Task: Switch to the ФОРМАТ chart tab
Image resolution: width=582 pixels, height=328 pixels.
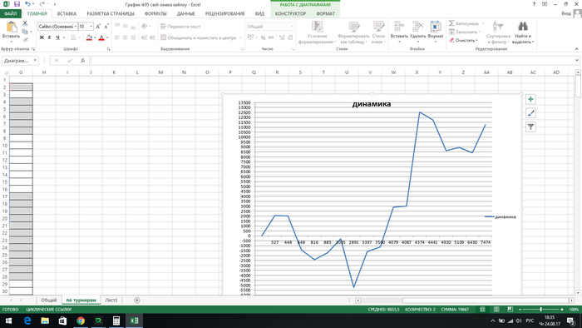Action: [x=326, y=14]
